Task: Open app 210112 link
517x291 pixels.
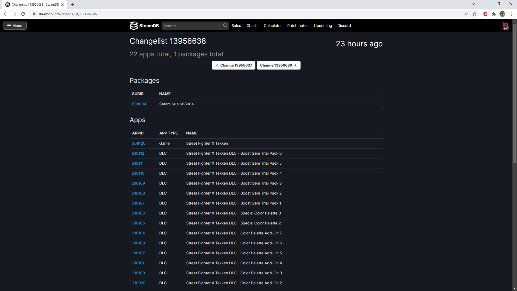Action: coord(138,153)
